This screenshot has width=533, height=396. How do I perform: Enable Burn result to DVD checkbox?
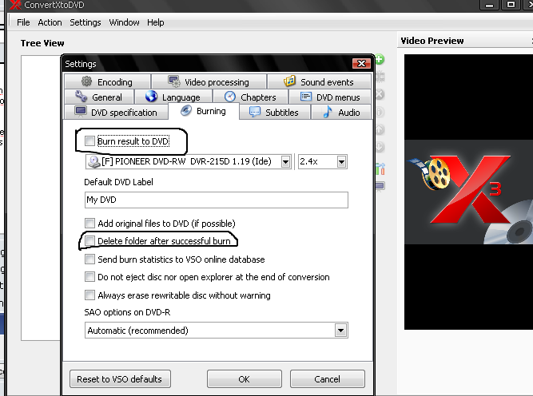[89, 141]
